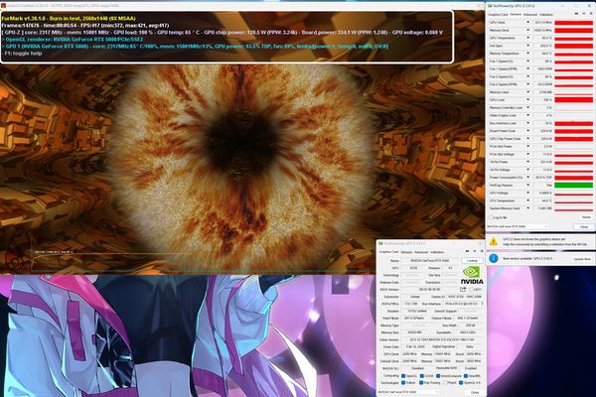Click the Lookup button
The image size is (596, 397).
pyautogui.click(x=472, y=261)
